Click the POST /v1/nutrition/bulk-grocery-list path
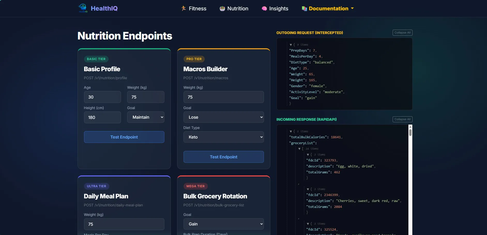 (214, 205)
